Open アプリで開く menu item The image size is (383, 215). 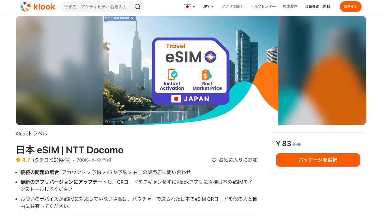pos(232,6)
